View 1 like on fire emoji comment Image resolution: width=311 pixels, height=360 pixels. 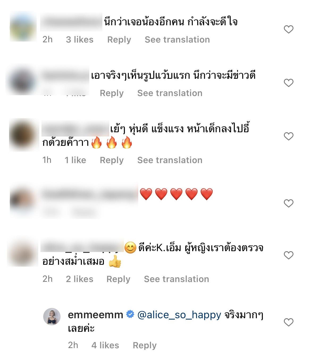75,160
